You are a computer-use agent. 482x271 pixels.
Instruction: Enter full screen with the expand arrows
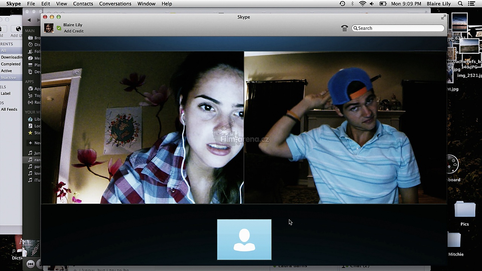[x=443, y=17]
